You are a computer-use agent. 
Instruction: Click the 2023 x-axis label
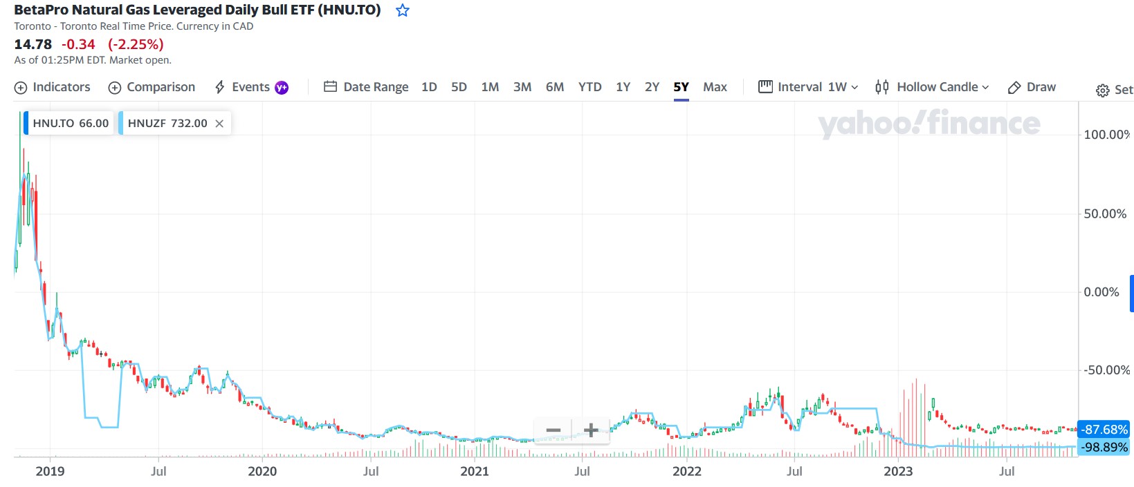898,471
